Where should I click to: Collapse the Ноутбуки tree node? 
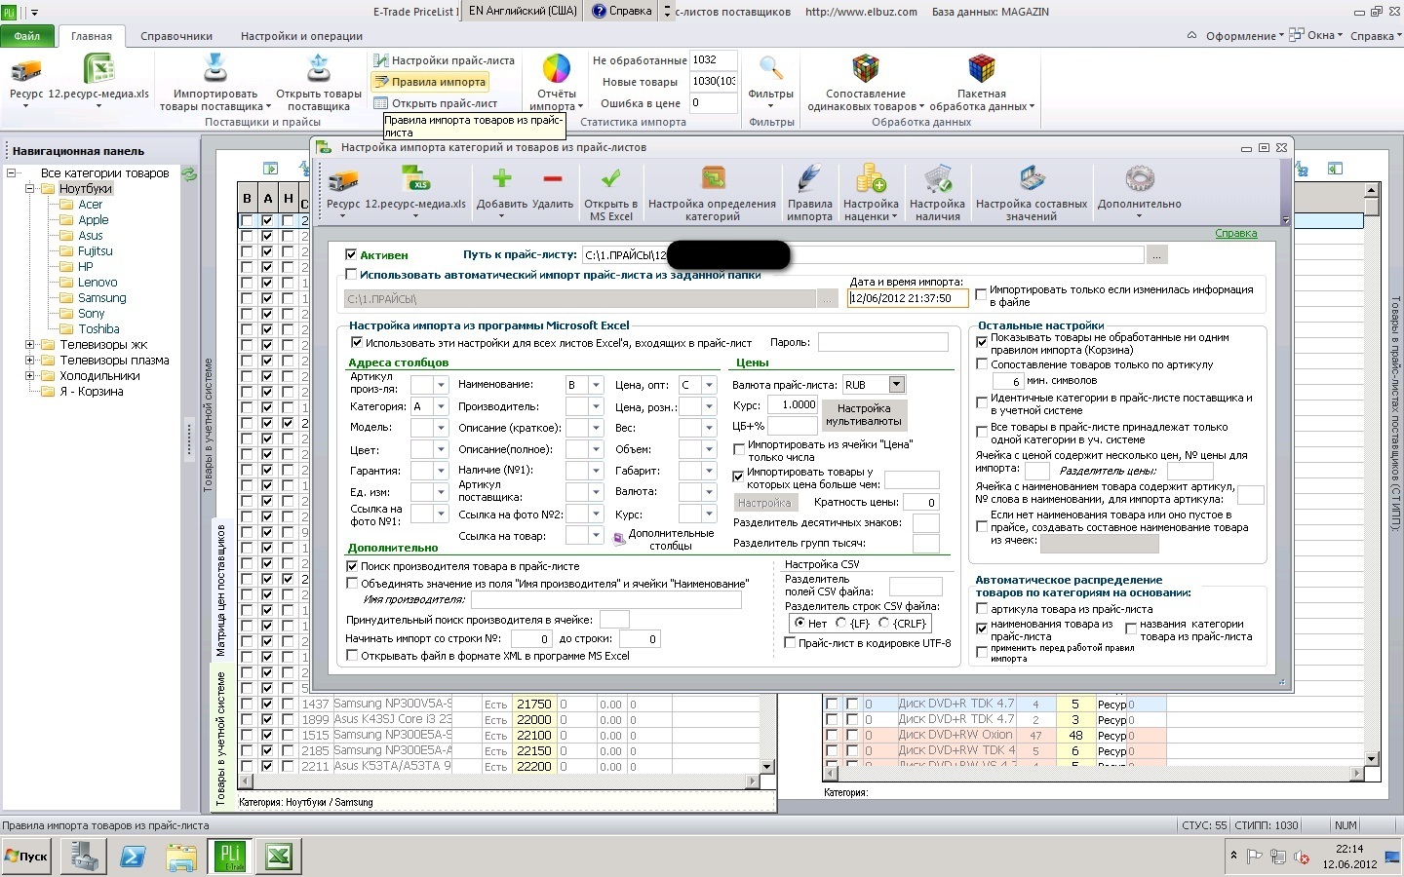pos(30,189)
